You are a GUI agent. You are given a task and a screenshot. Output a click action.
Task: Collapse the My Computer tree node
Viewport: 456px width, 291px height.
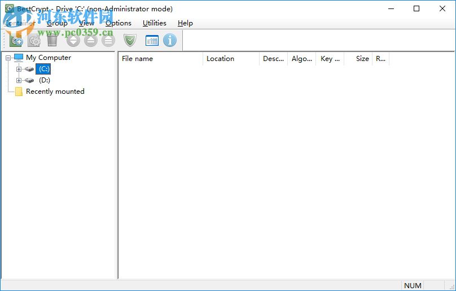pos(8,58)
